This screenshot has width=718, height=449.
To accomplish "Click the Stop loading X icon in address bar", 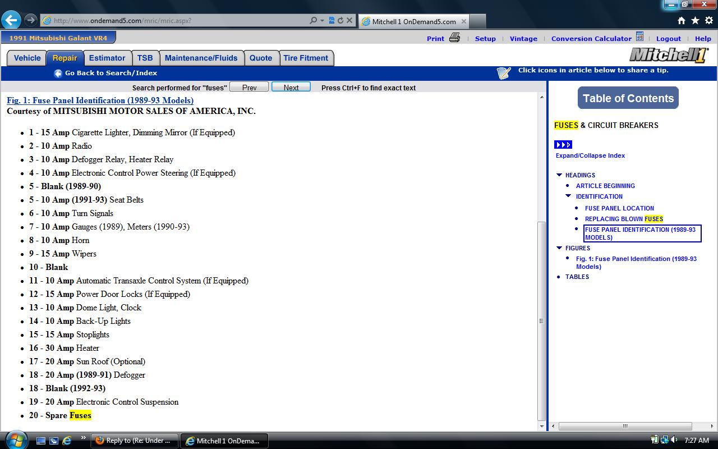I will 349,20.
